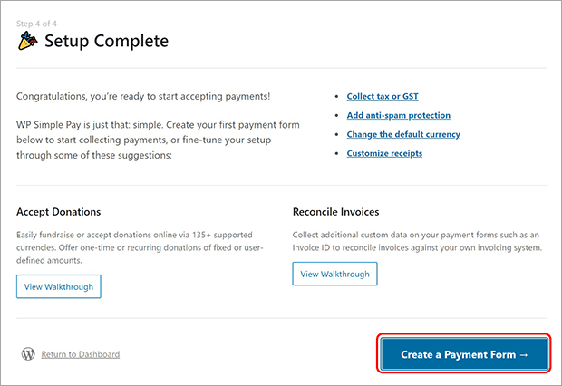Click the arrow on Create a Payment Form

[x=524, y=355]
